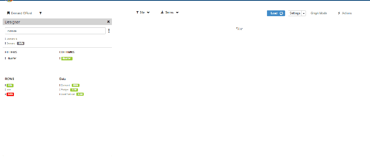Open the Actions menu
Image resolution: width=370 pixels, height=168 pixels.
click(x=345, y=13)
